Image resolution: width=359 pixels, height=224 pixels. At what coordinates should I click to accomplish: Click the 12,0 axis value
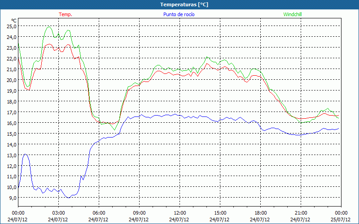point(12,166)
